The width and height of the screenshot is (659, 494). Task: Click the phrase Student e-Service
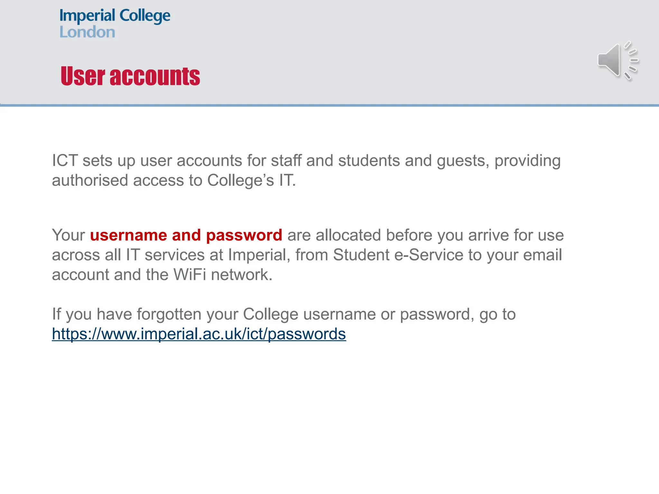tap(398, 255)
